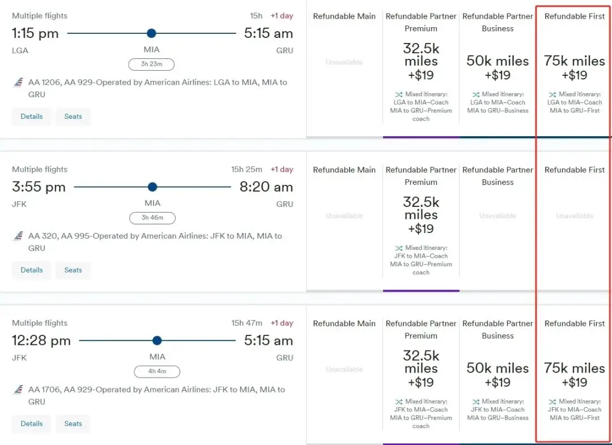Viewport: 612px width, 445px height.
Task: Click MIA stopover dot on 1:15 pm flight
Action: [151, 33]
